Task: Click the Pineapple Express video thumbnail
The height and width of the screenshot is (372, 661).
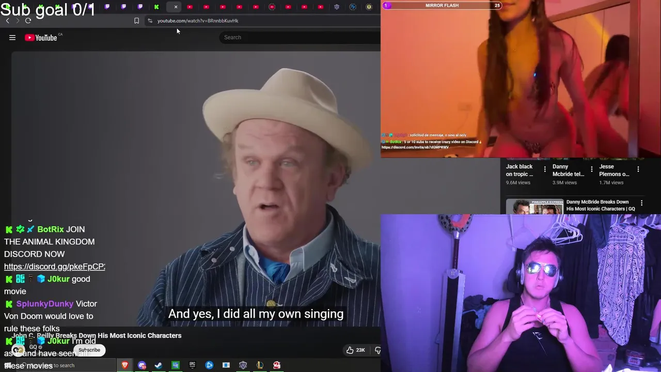Action: coord(534,207)
